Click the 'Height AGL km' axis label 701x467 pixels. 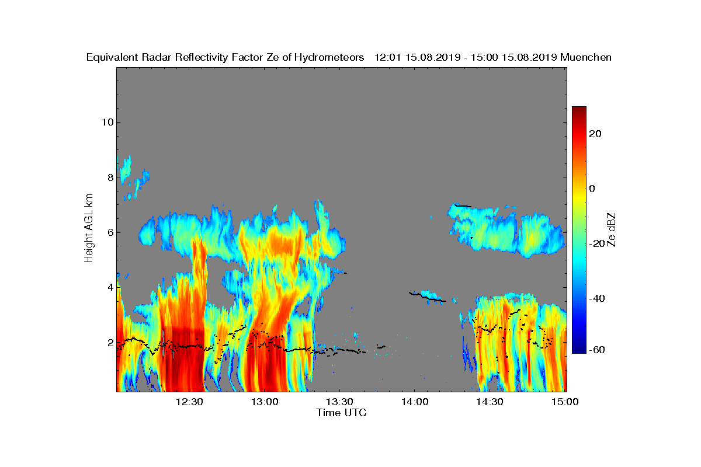(x=89, y=229)
